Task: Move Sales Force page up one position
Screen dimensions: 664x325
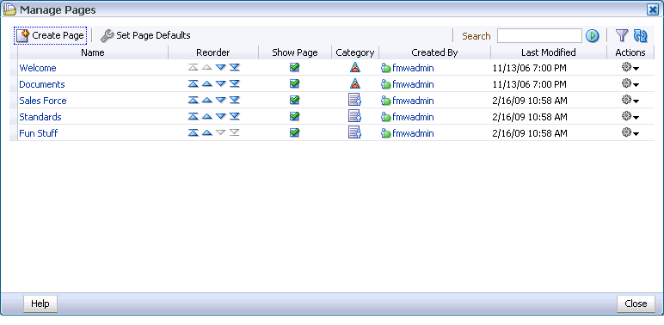Action: coord(206,101)
